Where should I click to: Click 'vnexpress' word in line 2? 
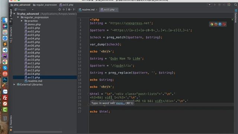(134, 23)
